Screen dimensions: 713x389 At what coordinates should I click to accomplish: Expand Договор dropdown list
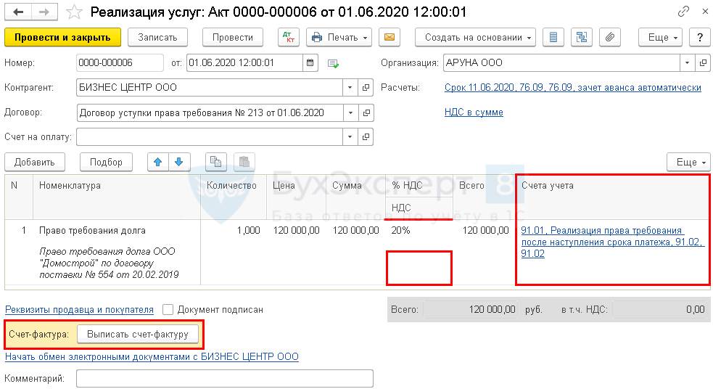pyautogui.click(x=350, y=112)
